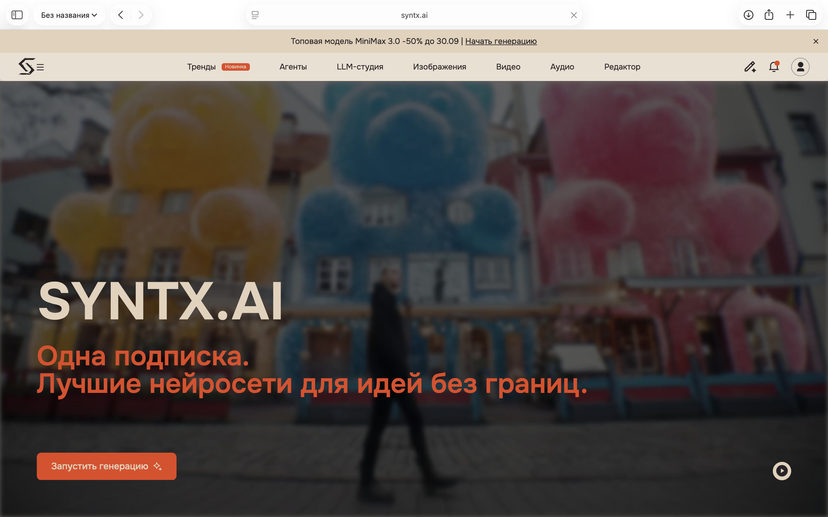828x517 pixels.
Task: Open notifications bell icon
Action: click(x=774, y=66)
